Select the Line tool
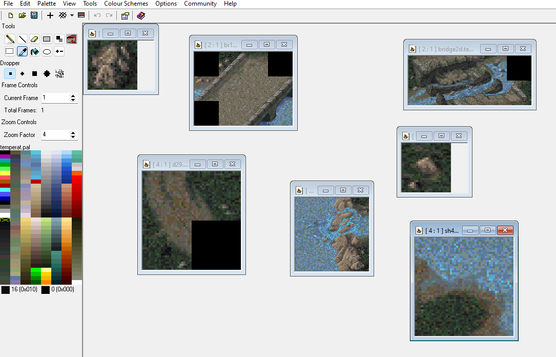 (x=23, y=39)
